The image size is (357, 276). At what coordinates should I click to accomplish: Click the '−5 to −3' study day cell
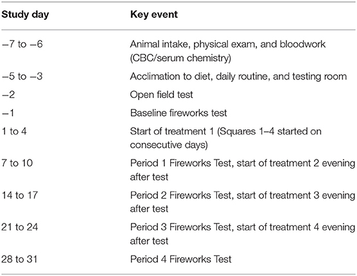click(22, 76)
